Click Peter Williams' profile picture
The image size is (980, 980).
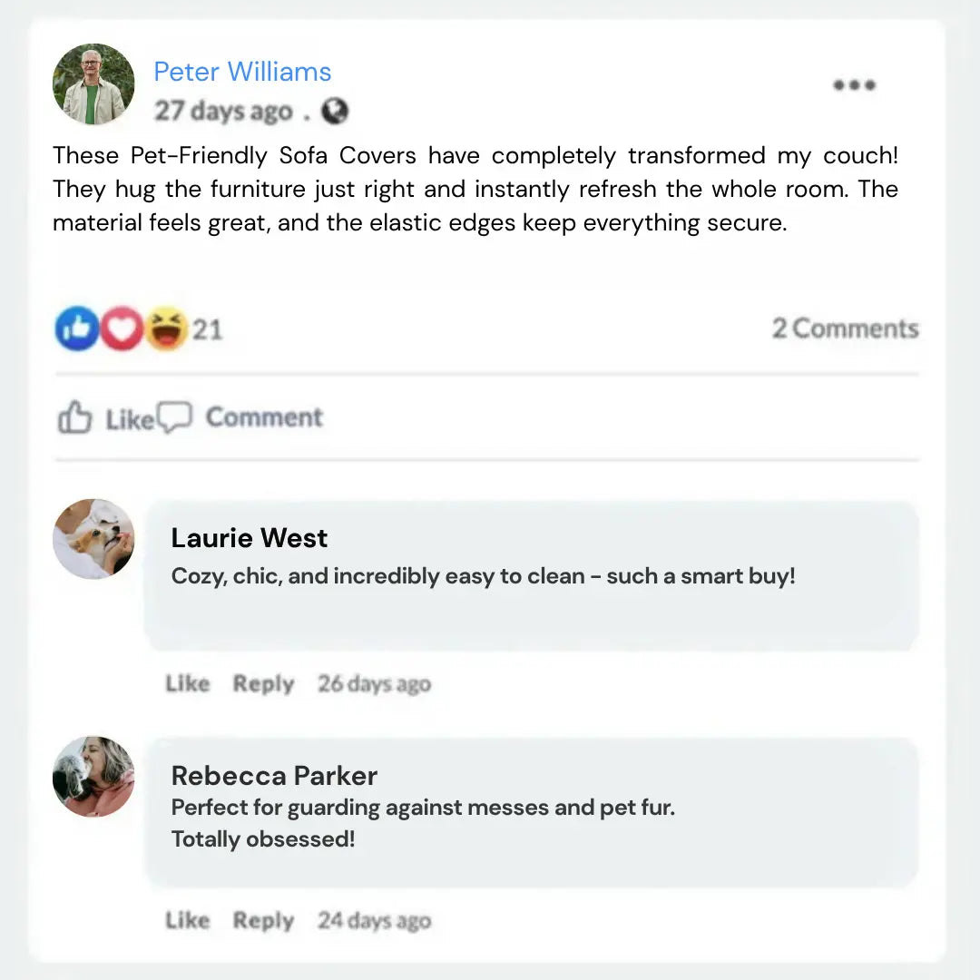[x=93, y=84]
